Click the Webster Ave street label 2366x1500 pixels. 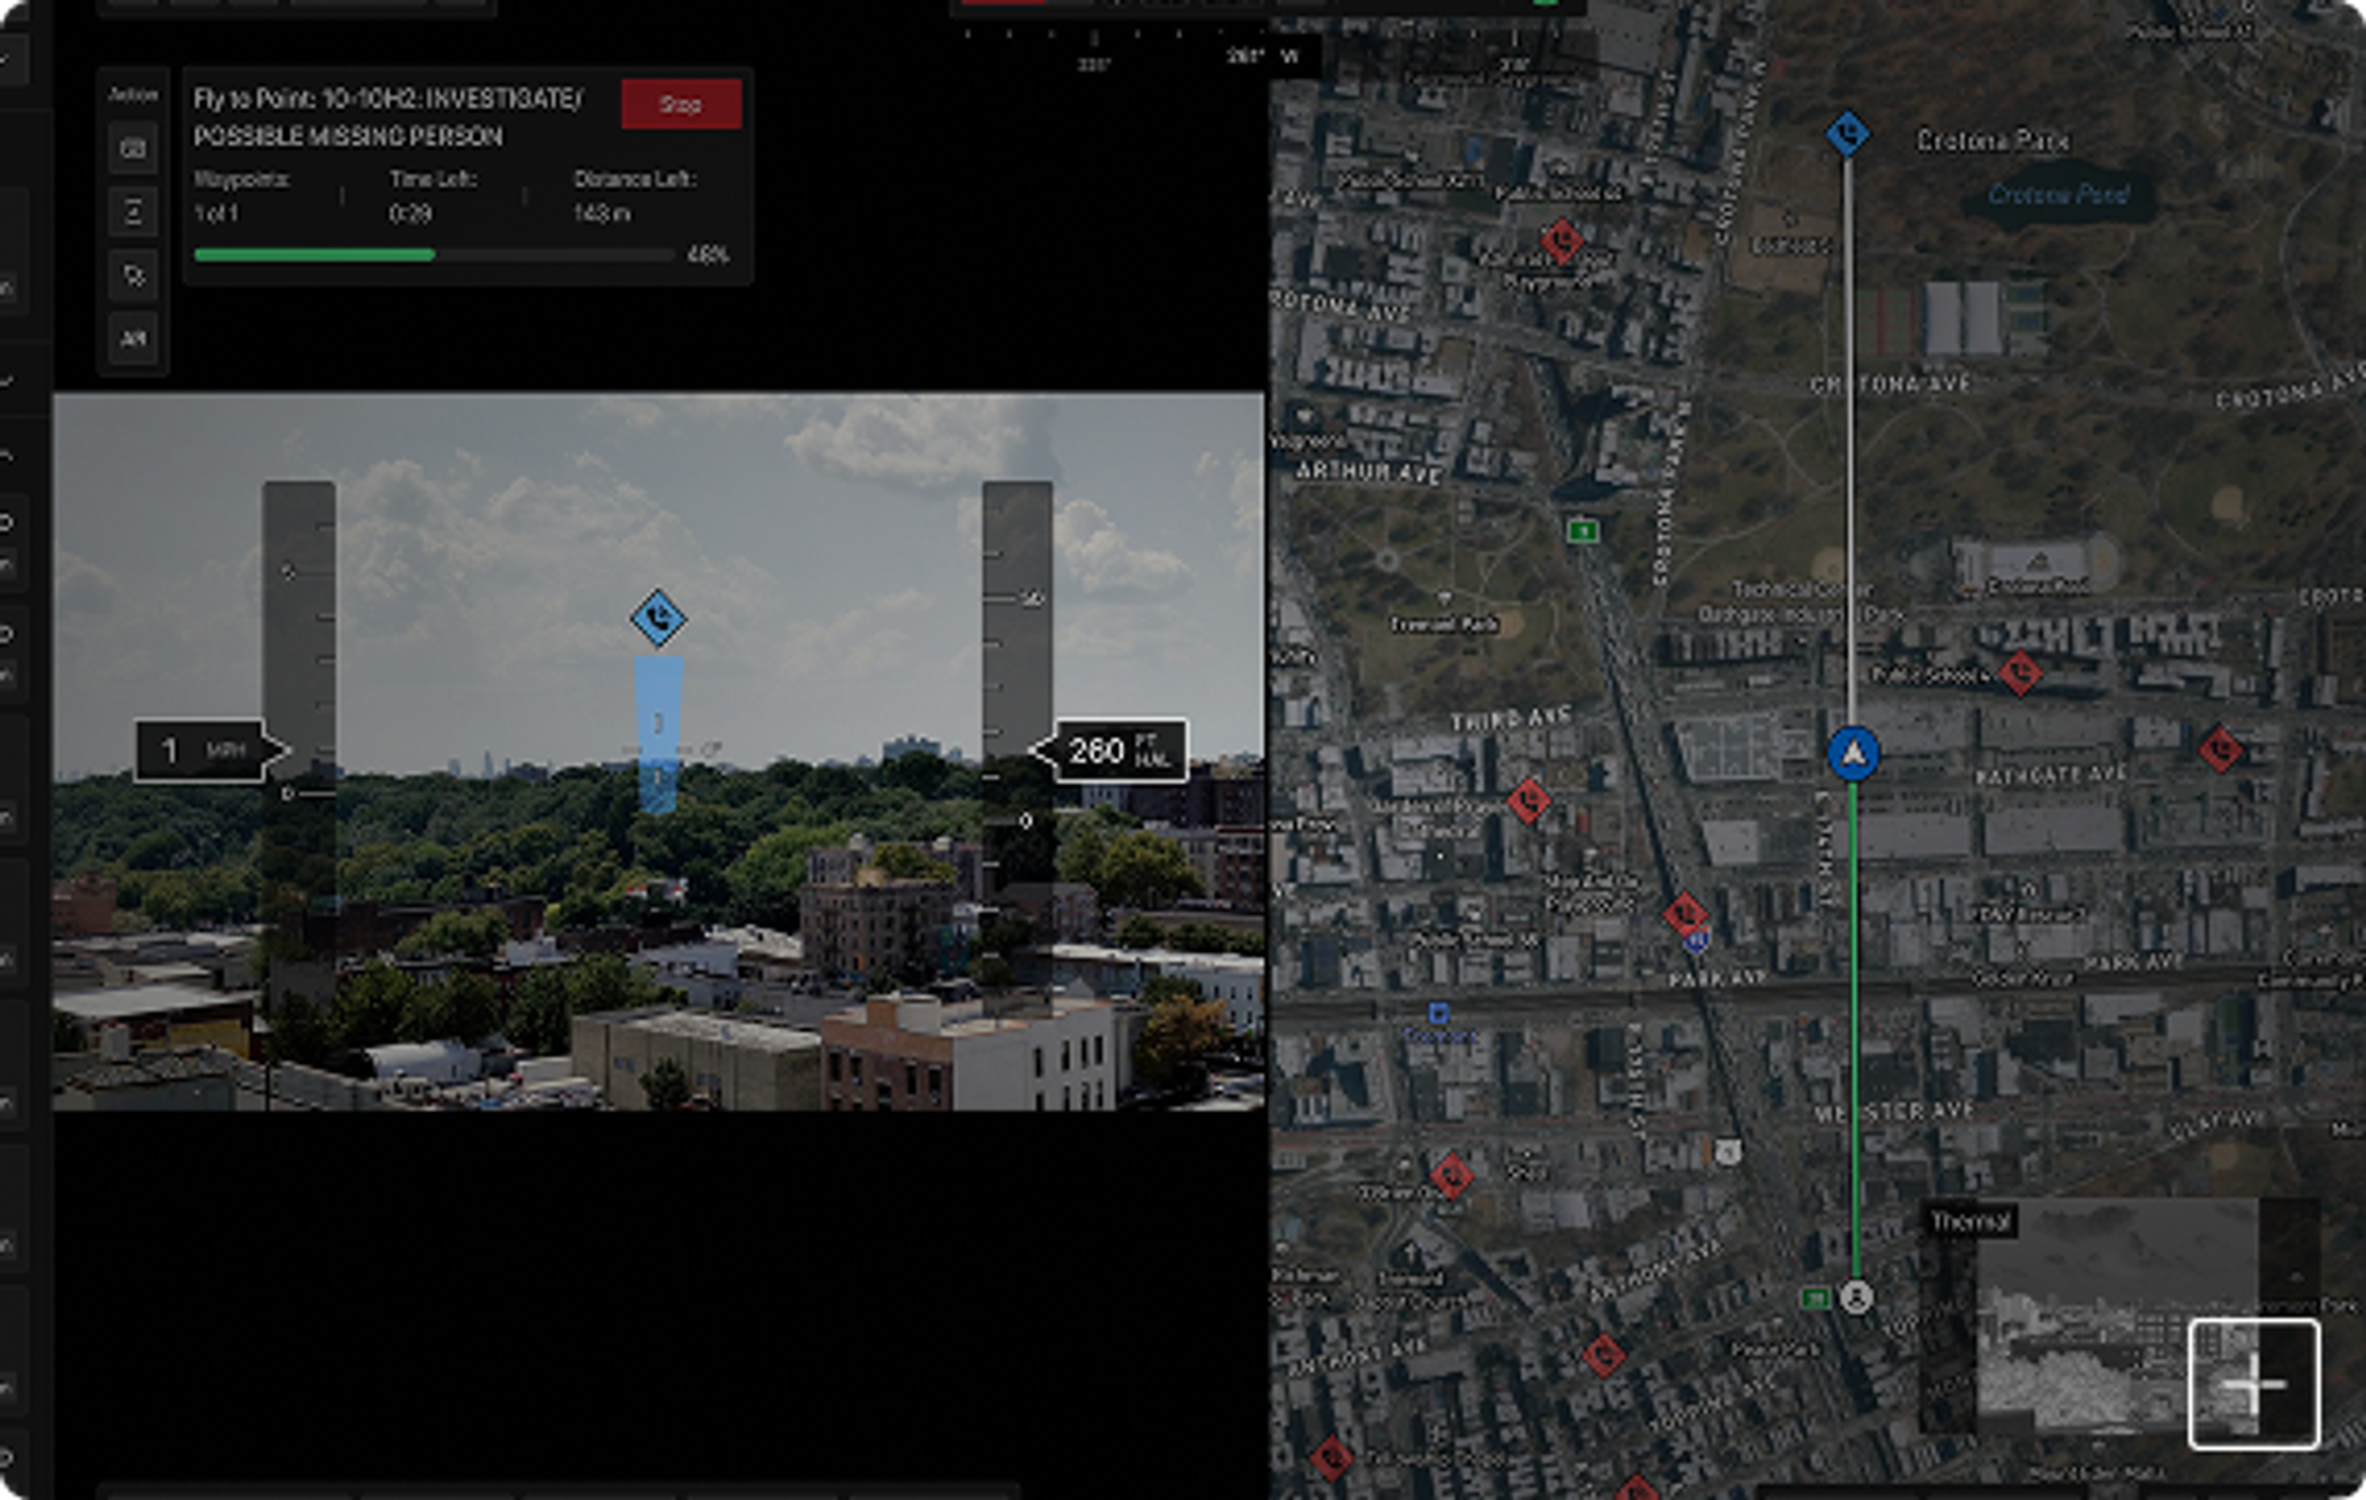pyautogui.click(x=1893, y=1112)
